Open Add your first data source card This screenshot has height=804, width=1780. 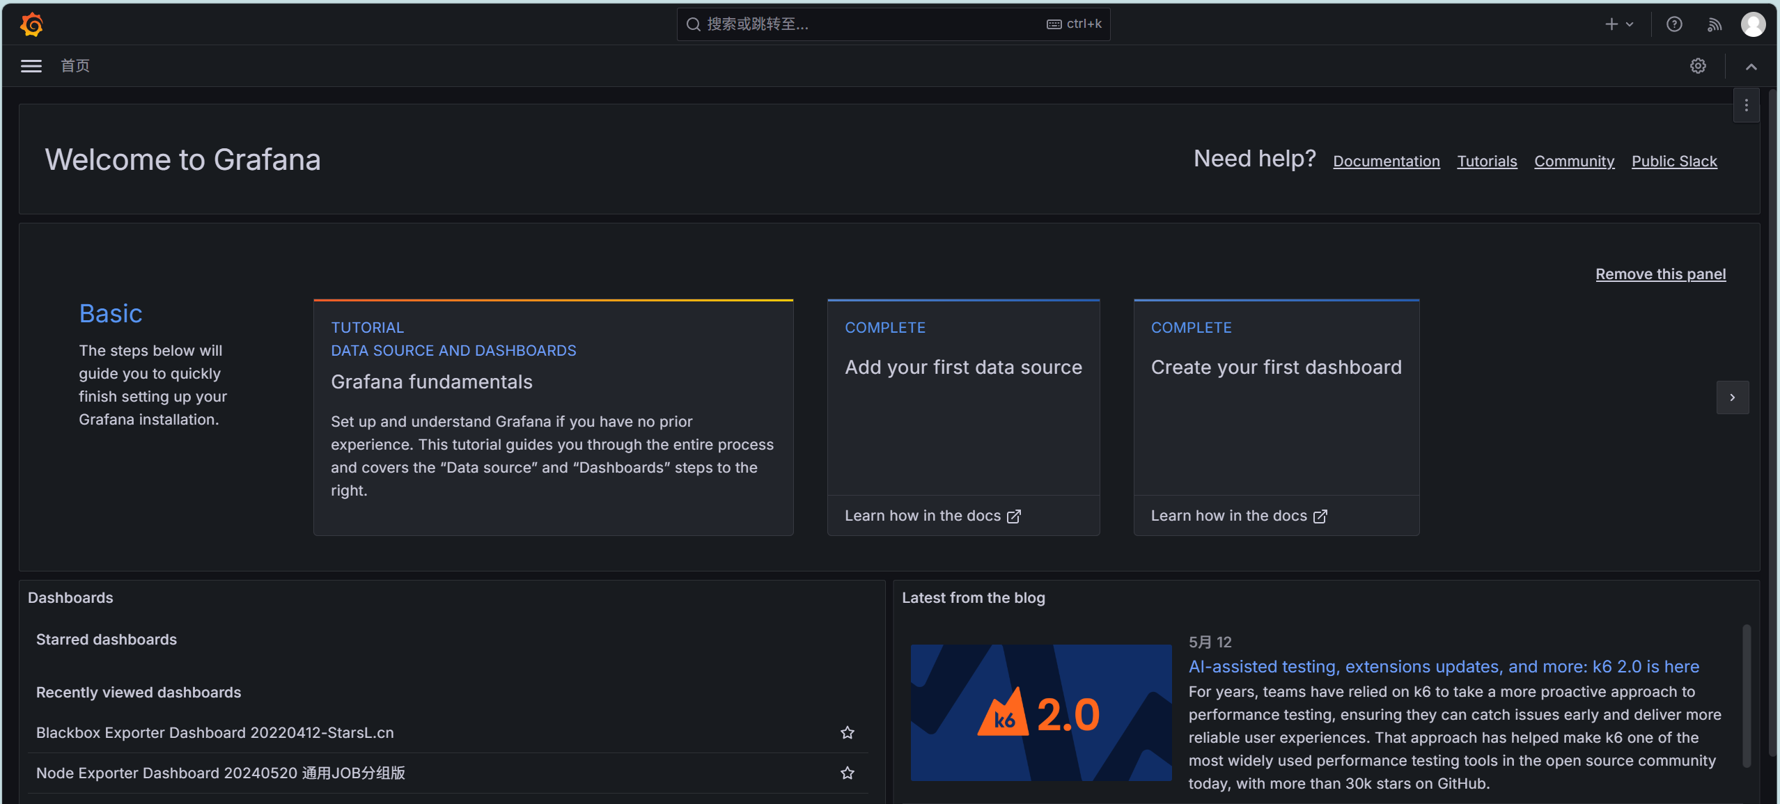coord(963,417)
